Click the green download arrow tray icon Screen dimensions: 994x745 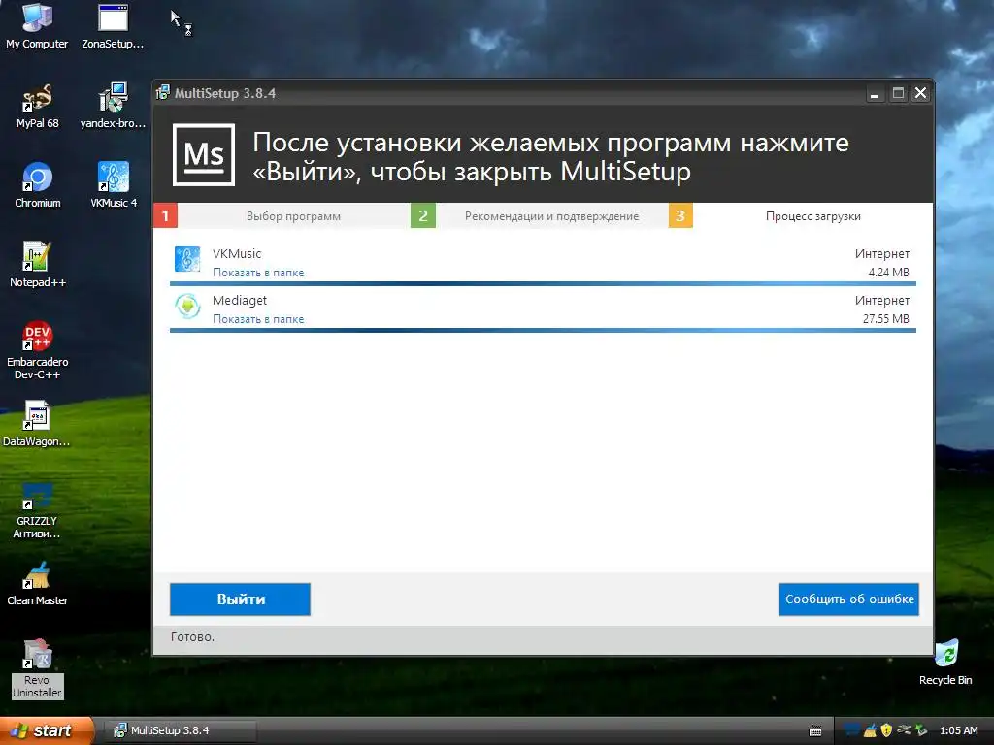921,730
